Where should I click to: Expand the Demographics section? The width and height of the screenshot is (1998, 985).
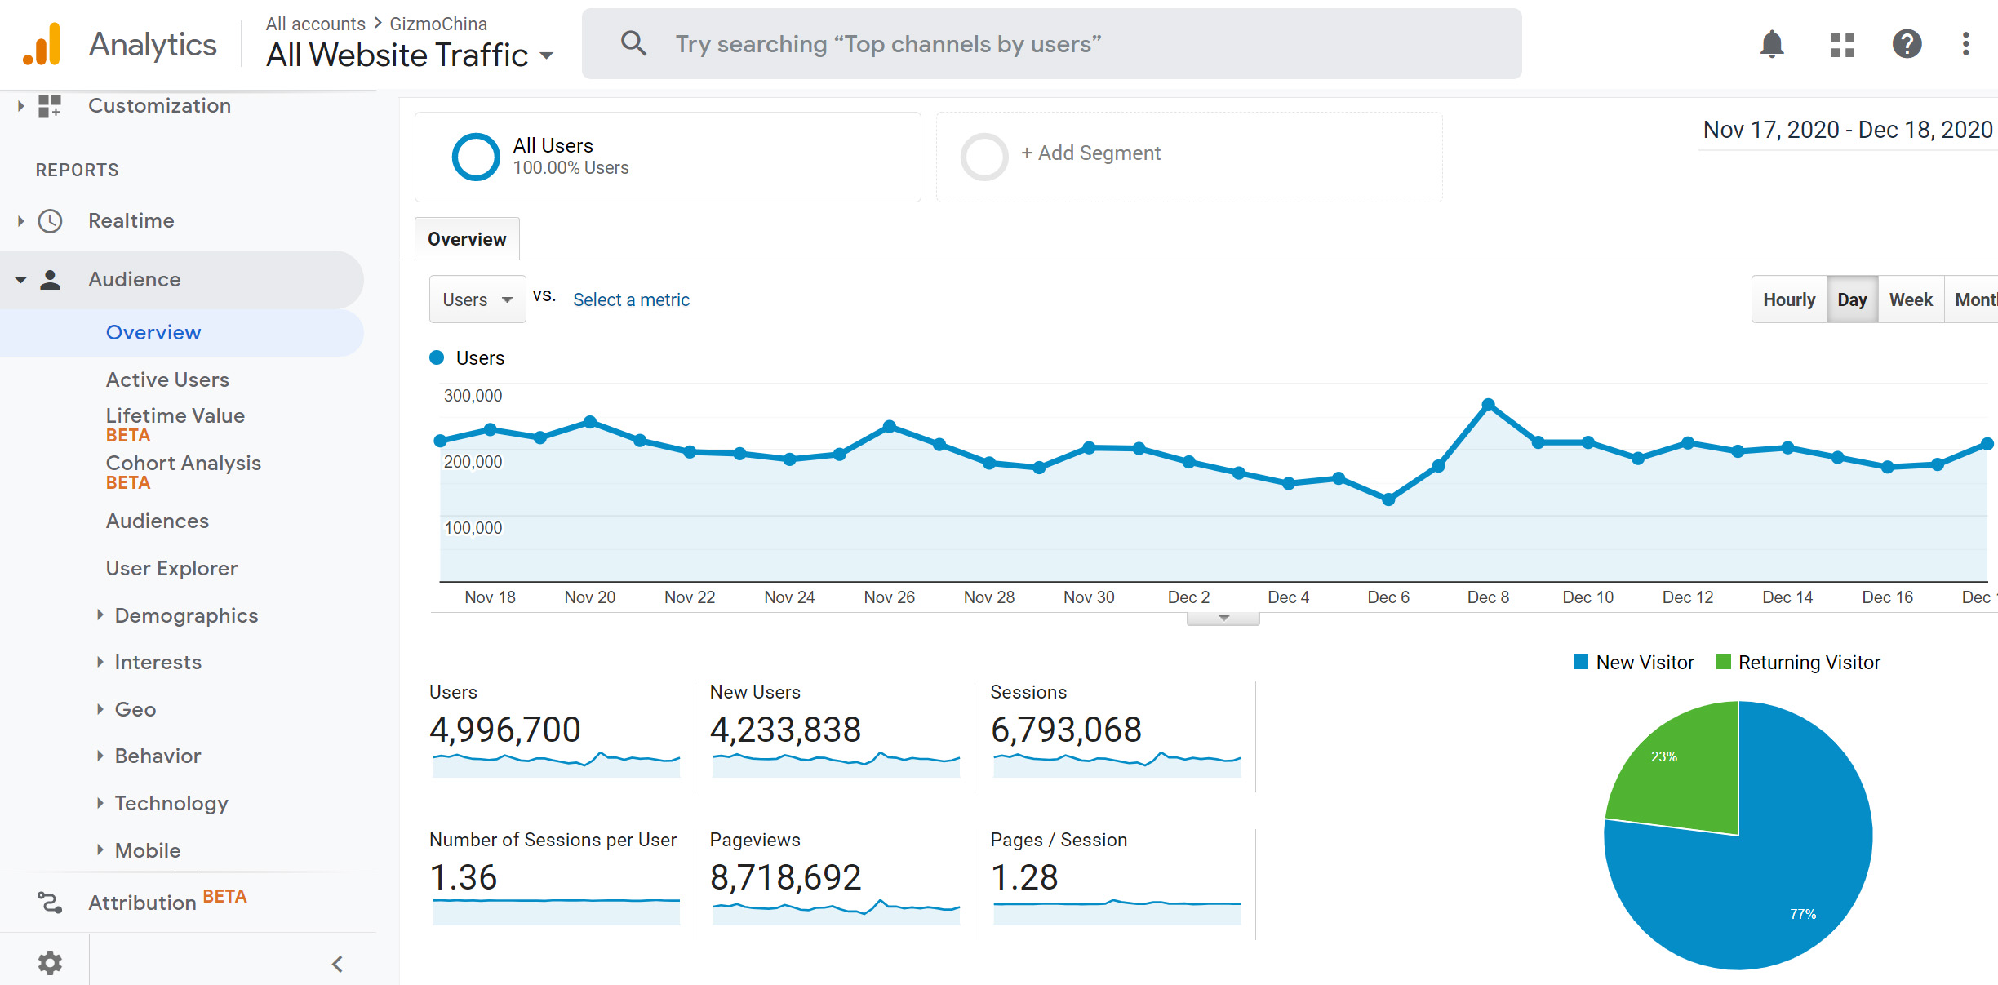click(x=186, y=615)
